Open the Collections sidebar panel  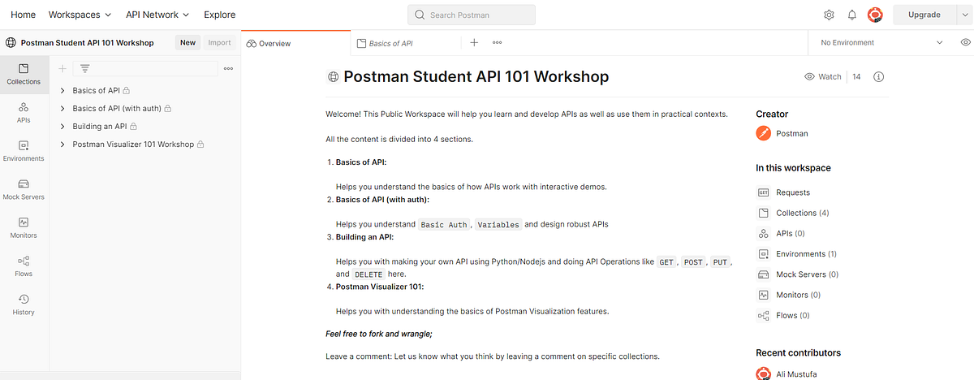[x=24, y=74]
